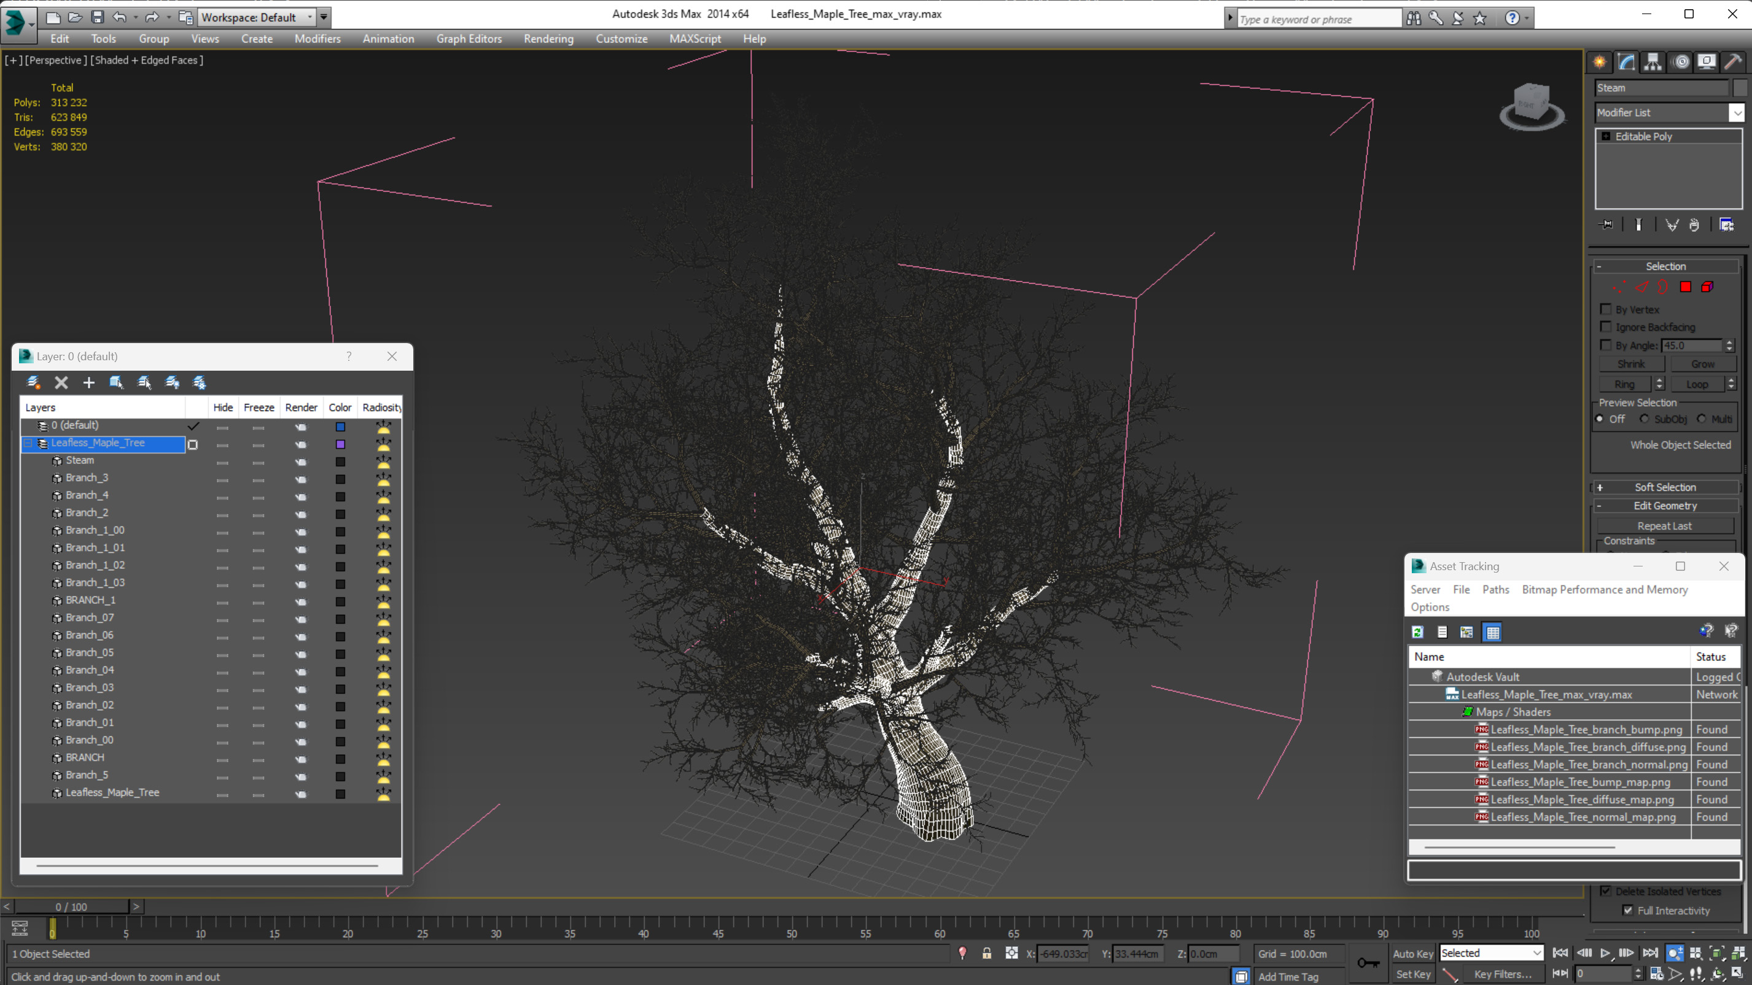The height and width of the screenshot is (985, 1752).
Task: Open Paths menu in Asset Tracking
Action: pos(1495,589)
